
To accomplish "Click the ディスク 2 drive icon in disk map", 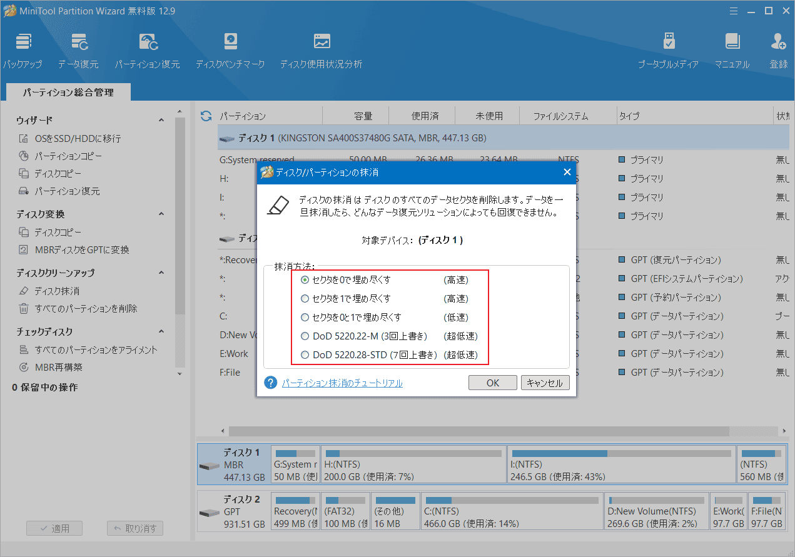I will pyautogui.click(x=209, y=513).
